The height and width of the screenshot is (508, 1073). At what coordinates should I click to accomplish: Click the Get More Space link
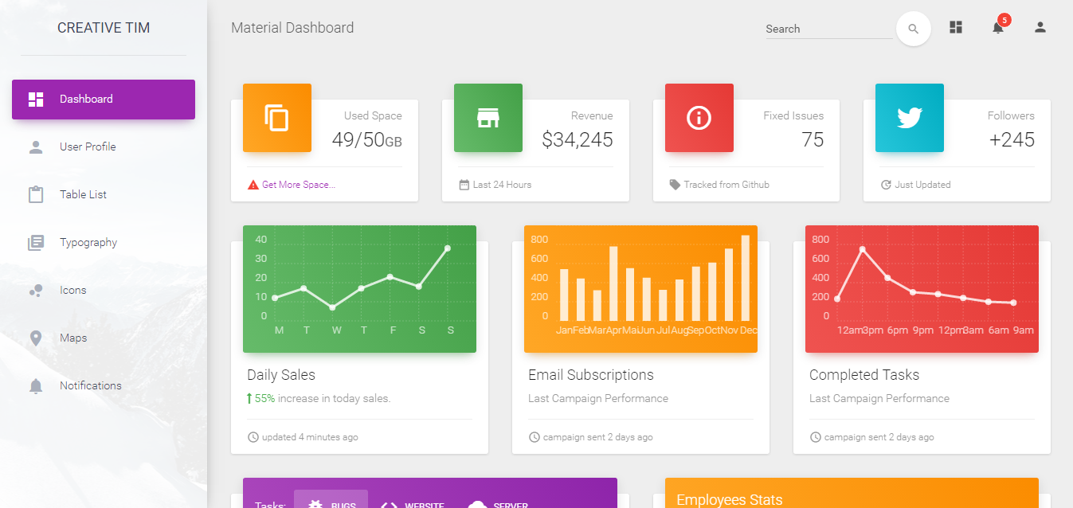(292, 184)
